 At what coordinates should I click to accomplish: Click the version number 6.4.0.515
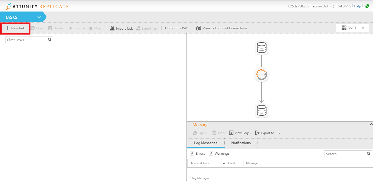coord(344,6)
